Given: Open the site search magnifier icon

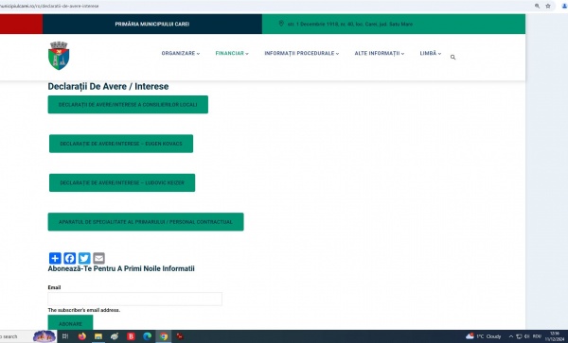Looking at the screenshot, I should 453,57.
